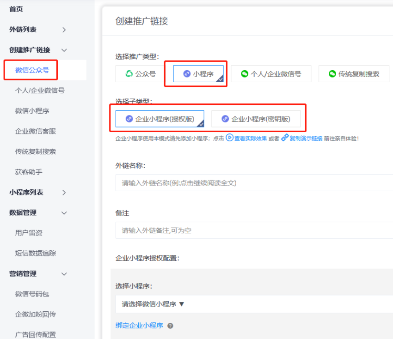Expand the 小程序列表 chevron

coord(64,193)
